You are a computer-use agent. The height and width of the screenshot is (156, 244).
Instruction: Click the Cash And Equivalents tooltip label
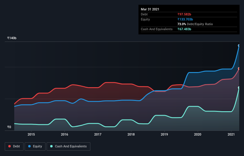pyautogui.click(x=157, y=29)
